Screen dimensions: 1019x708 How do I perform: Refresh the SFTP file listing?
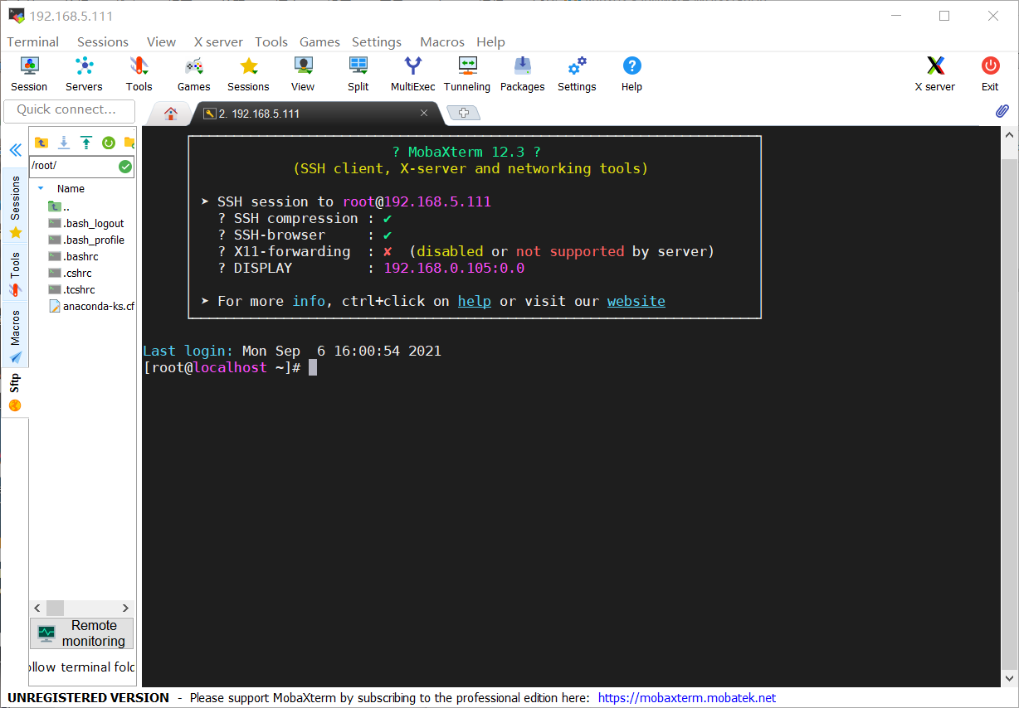[x=108, y=143]
